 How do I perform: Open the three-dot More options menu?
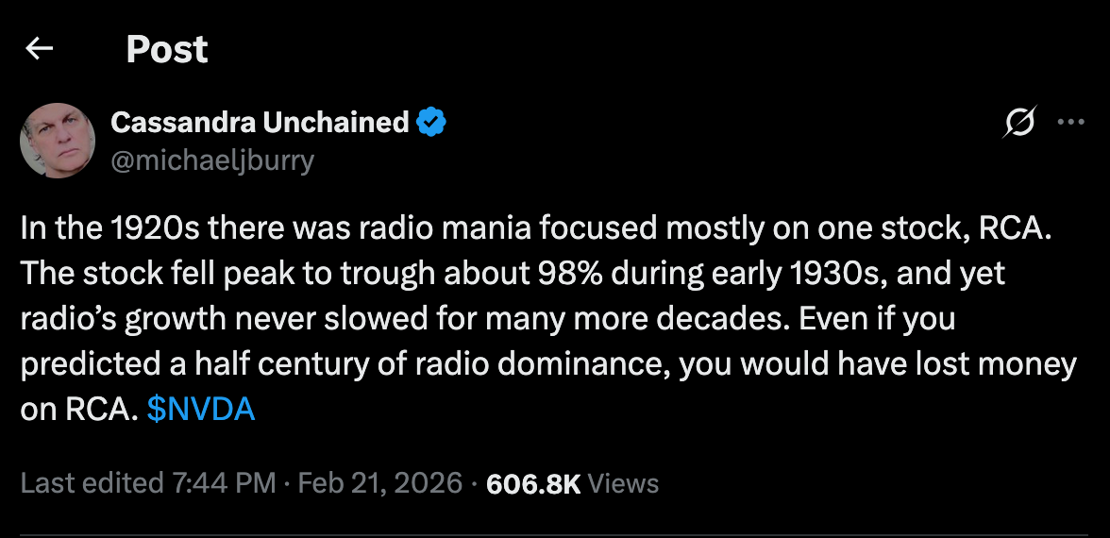click(1070, 123)
